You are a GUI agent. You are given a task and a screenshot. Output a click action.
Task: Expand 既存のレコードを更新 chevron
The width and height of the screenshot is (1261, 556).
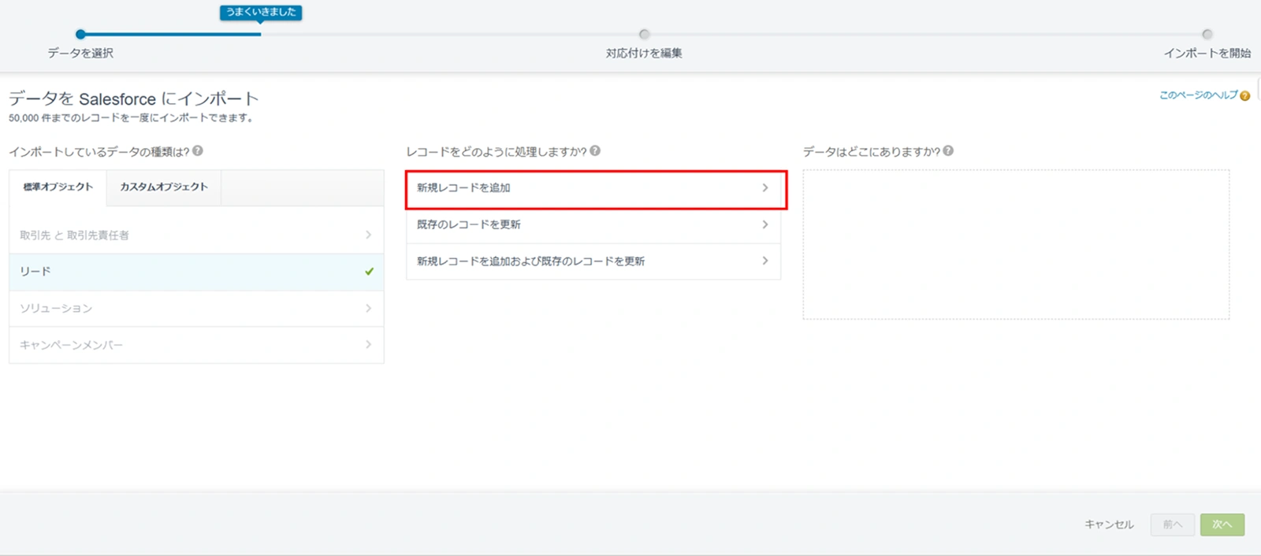pyautogui.click(x=764, y=224)
